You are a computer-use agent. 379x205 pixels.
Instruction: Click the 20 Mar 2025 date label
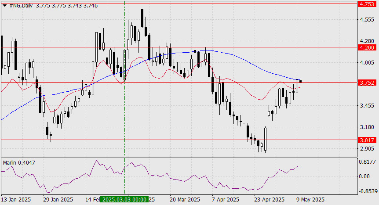click(185, 200)
